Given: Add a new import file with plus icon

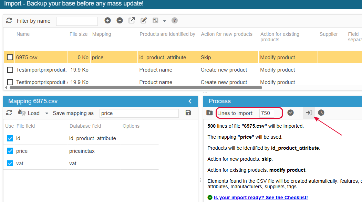Looking at the screenshot, I should pos(107,21).
